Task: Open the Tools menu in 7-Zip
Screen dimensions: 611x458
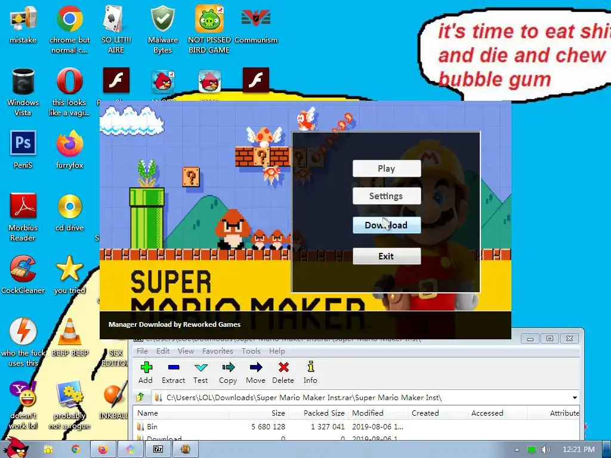Action: (251, 351)
